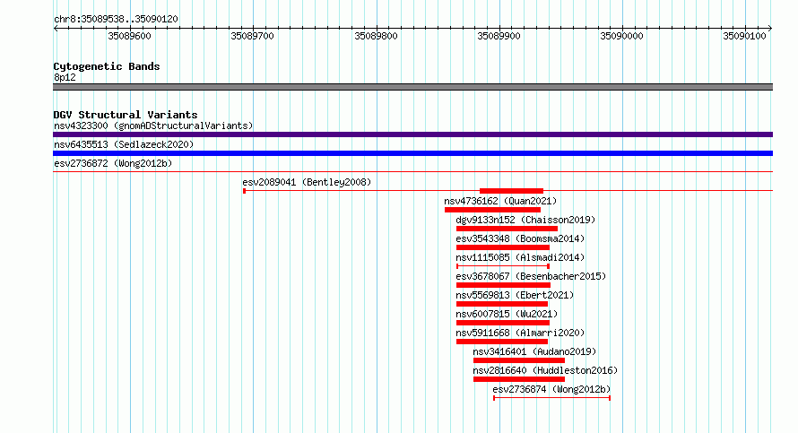798x433 pixels.
Task: Select the red nsv5569813 variant bar
Action: pyautogui.click(x=502, y=304)
